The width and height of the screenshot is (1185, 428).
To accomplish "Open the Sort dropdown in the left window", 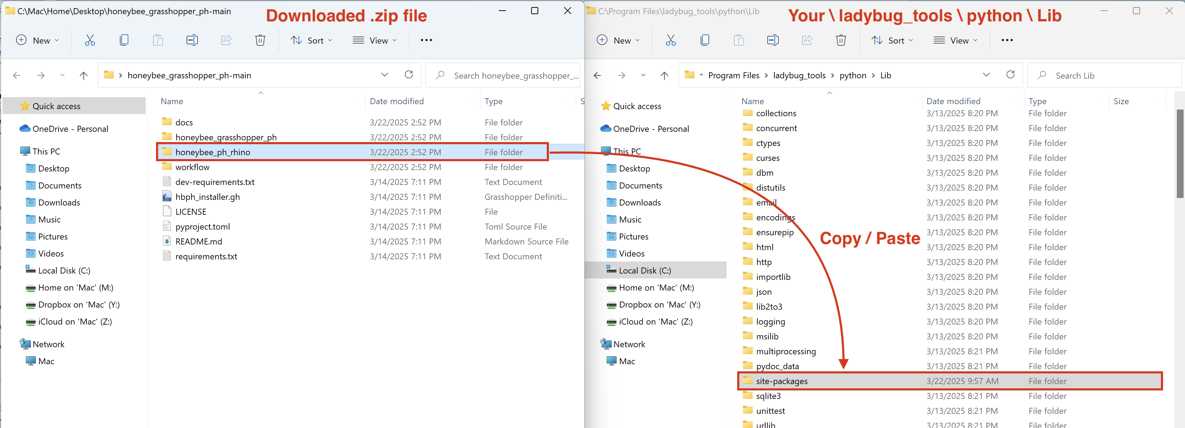I will point(312,40).
